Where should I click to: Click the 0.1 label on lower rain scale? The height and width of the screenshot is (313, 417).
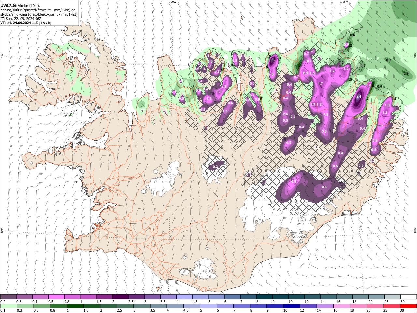[3, 310]
